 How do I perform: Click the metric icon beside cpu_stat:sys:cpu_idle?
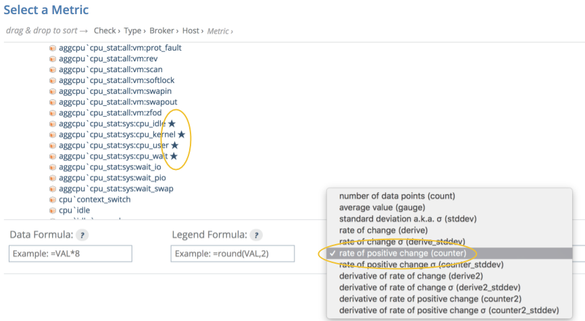point(53,123)
